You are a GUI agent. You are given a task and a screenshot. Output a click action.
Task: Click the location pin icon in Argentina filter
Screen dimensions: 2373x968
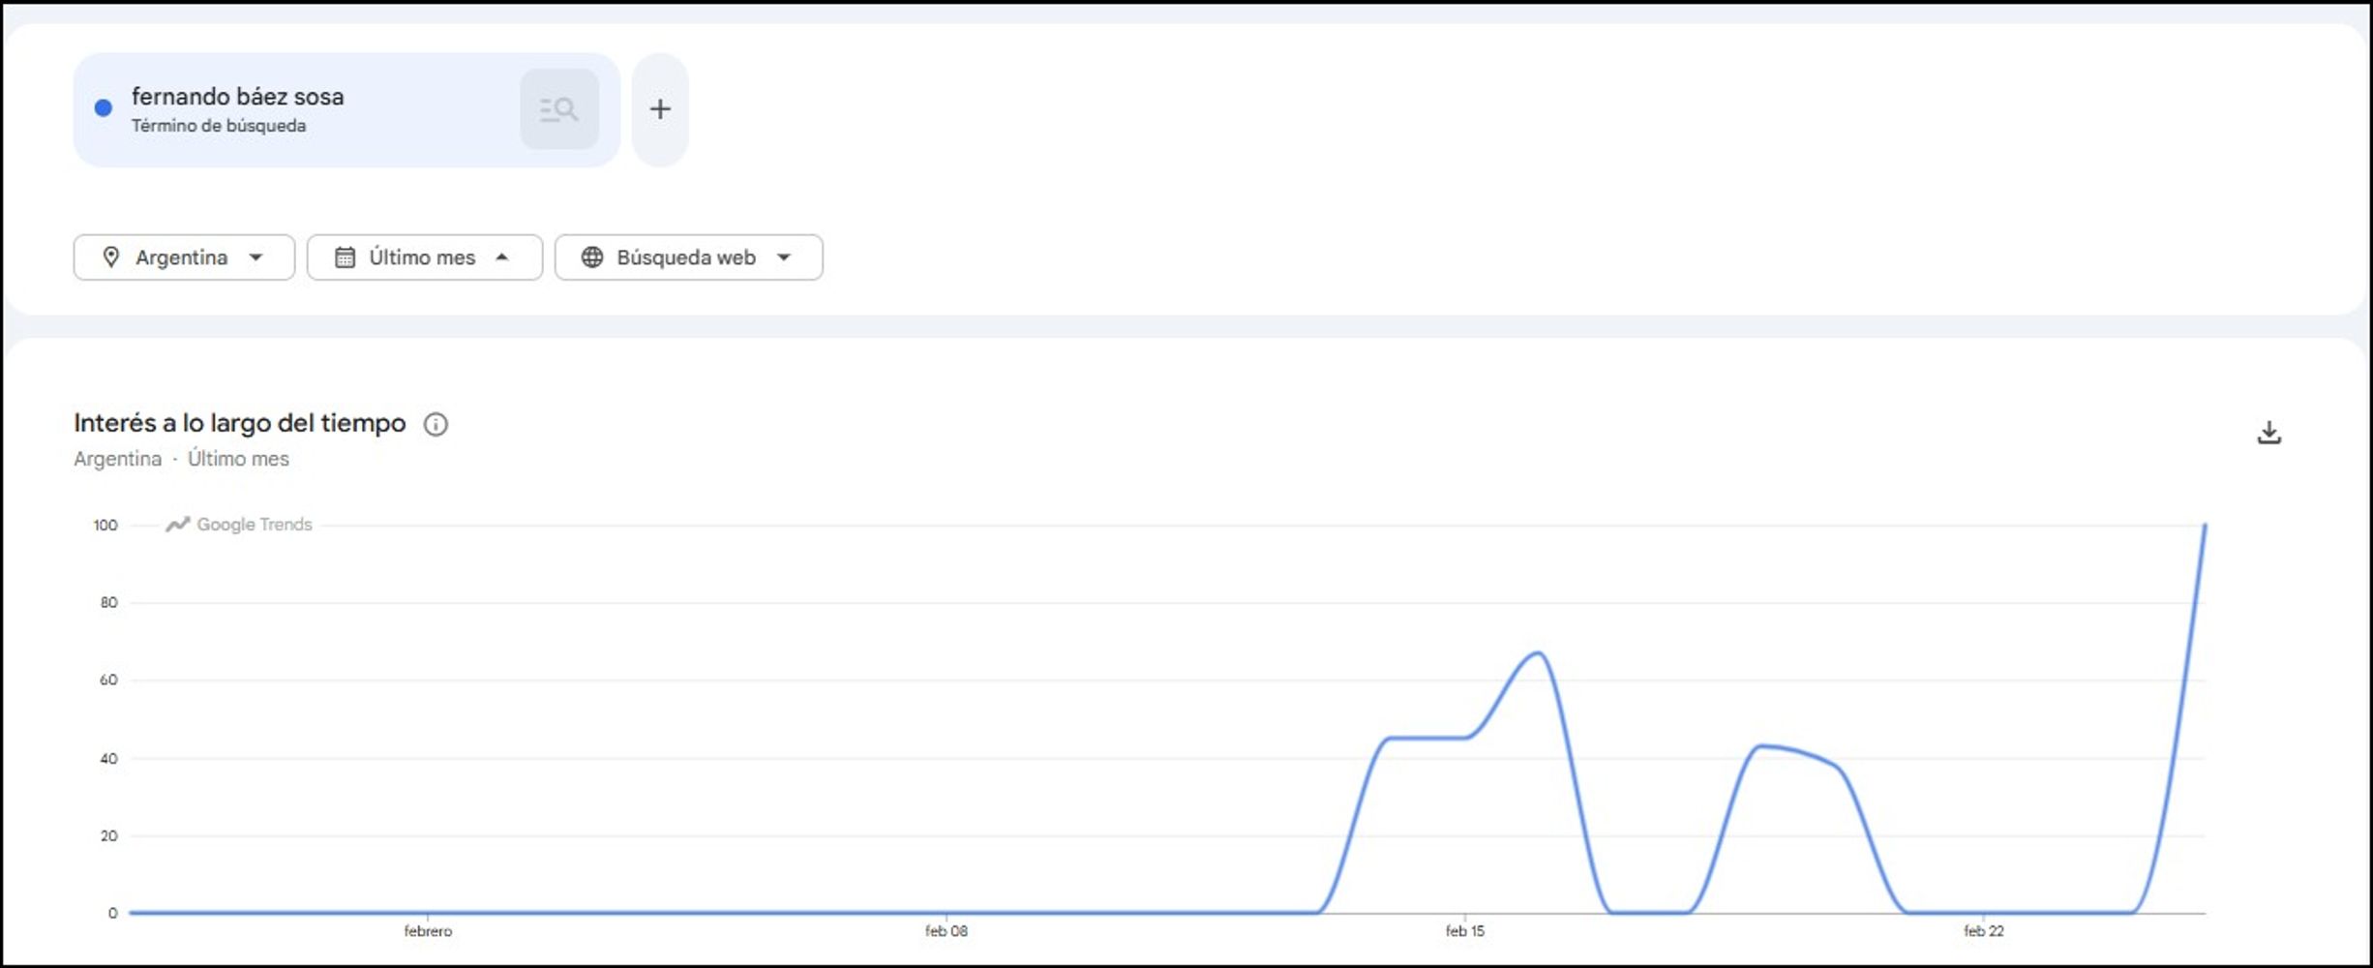pyautogui.click(x=111, y=257)
